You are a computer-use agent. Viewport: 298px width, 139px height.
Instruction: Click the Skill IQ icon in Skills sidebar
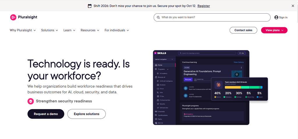coord(156,123)
